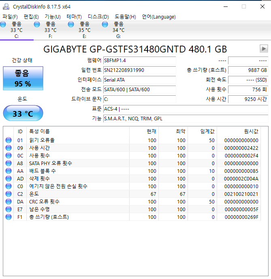Click raw value 000000000010
The image size is (271, 279).
pos(241,186)
